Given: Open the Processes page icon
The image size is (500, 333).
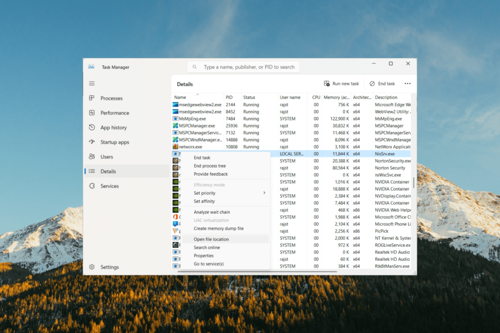Looking at the screenshot, I should pos(92,98).
